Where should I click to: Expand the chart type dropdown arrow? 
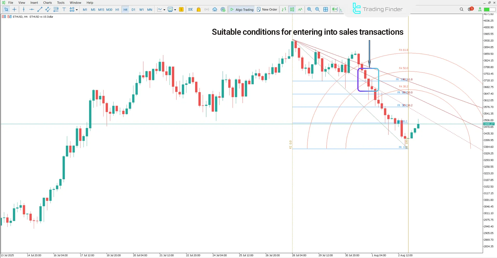pyautogui.click(x=164, y=10)
